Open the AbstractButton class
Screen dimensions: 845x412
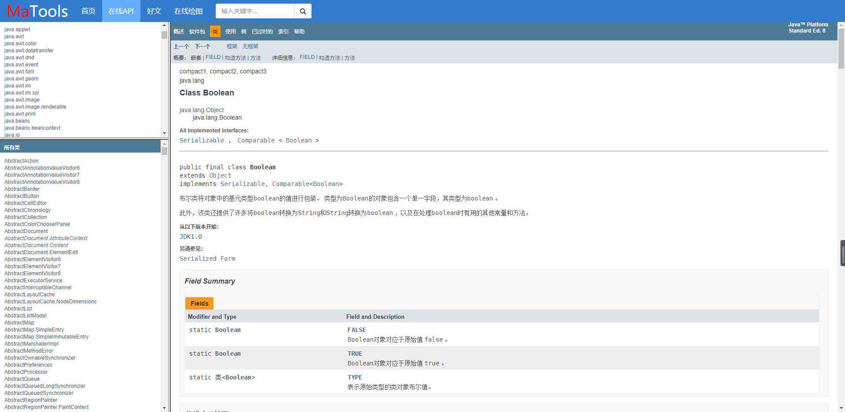(x=22, y=196)
